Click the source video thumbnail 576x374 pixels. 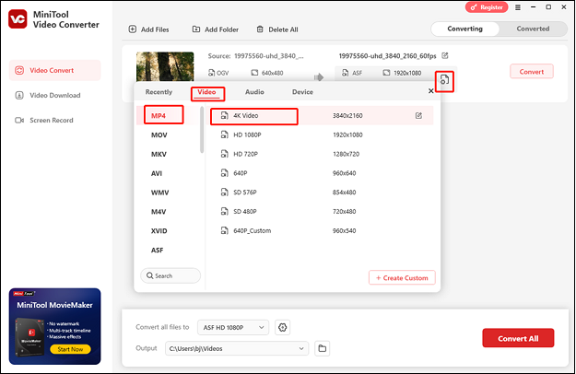click(x=165, y=66)
